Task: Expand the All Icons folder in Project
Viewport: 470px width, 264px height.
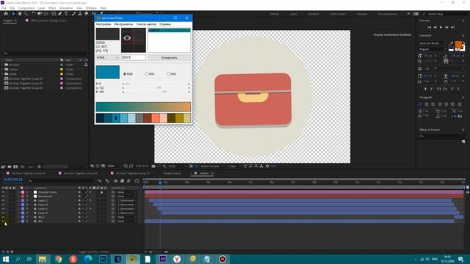Action: tap(2, 65)
